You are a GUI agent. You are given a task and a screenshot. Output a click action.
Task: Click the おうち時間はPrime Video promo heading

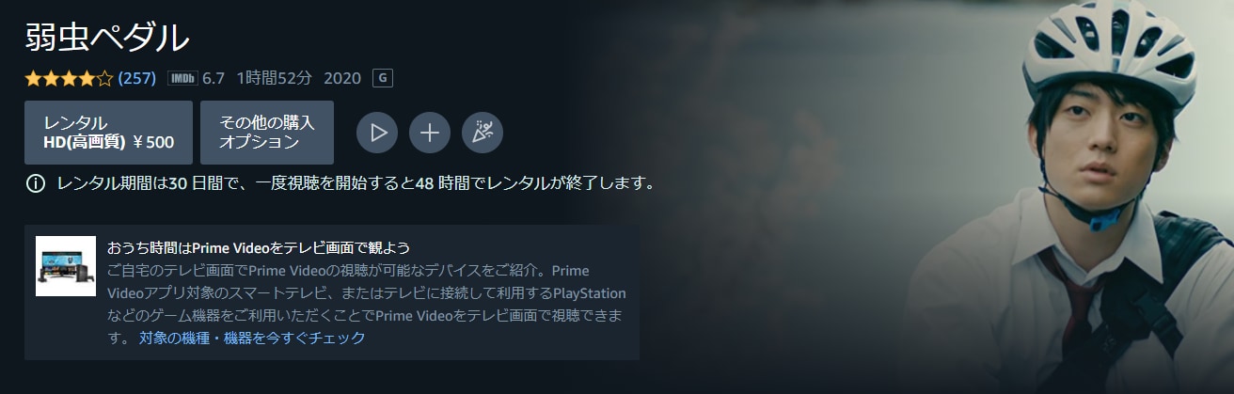point(259,247)
